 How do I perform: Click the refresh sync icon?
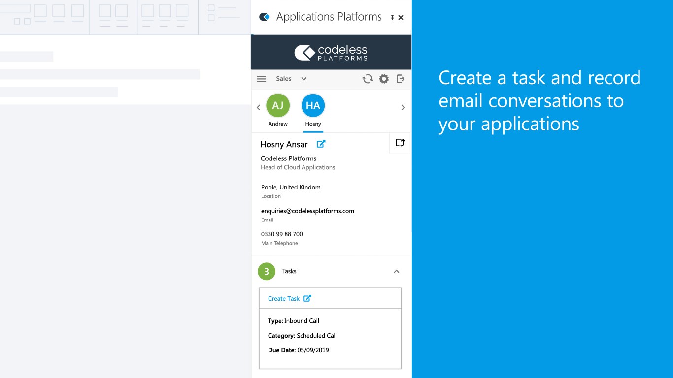[368, 79]
